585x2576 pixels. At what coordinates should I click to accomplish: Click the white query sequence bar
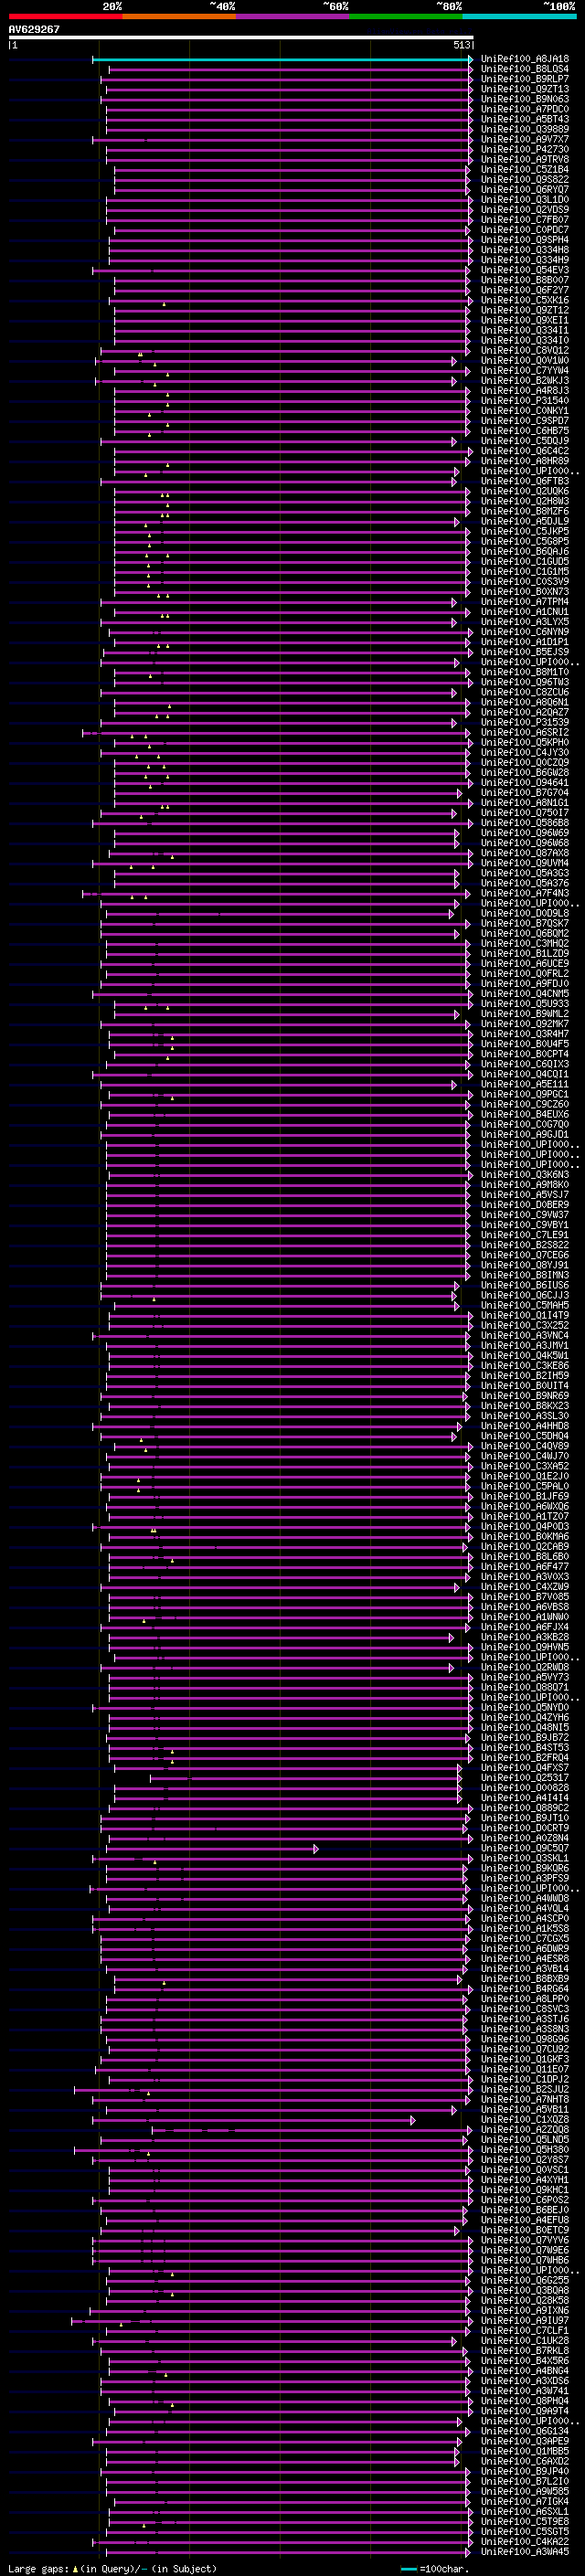[241, 38]
